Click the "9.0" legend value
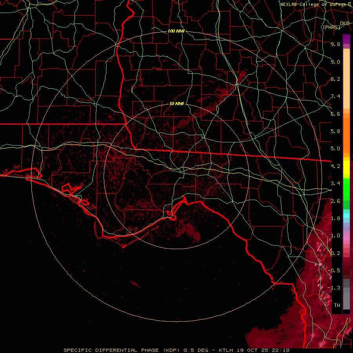Screen dimensions: 353x353 tap(335, 62)
